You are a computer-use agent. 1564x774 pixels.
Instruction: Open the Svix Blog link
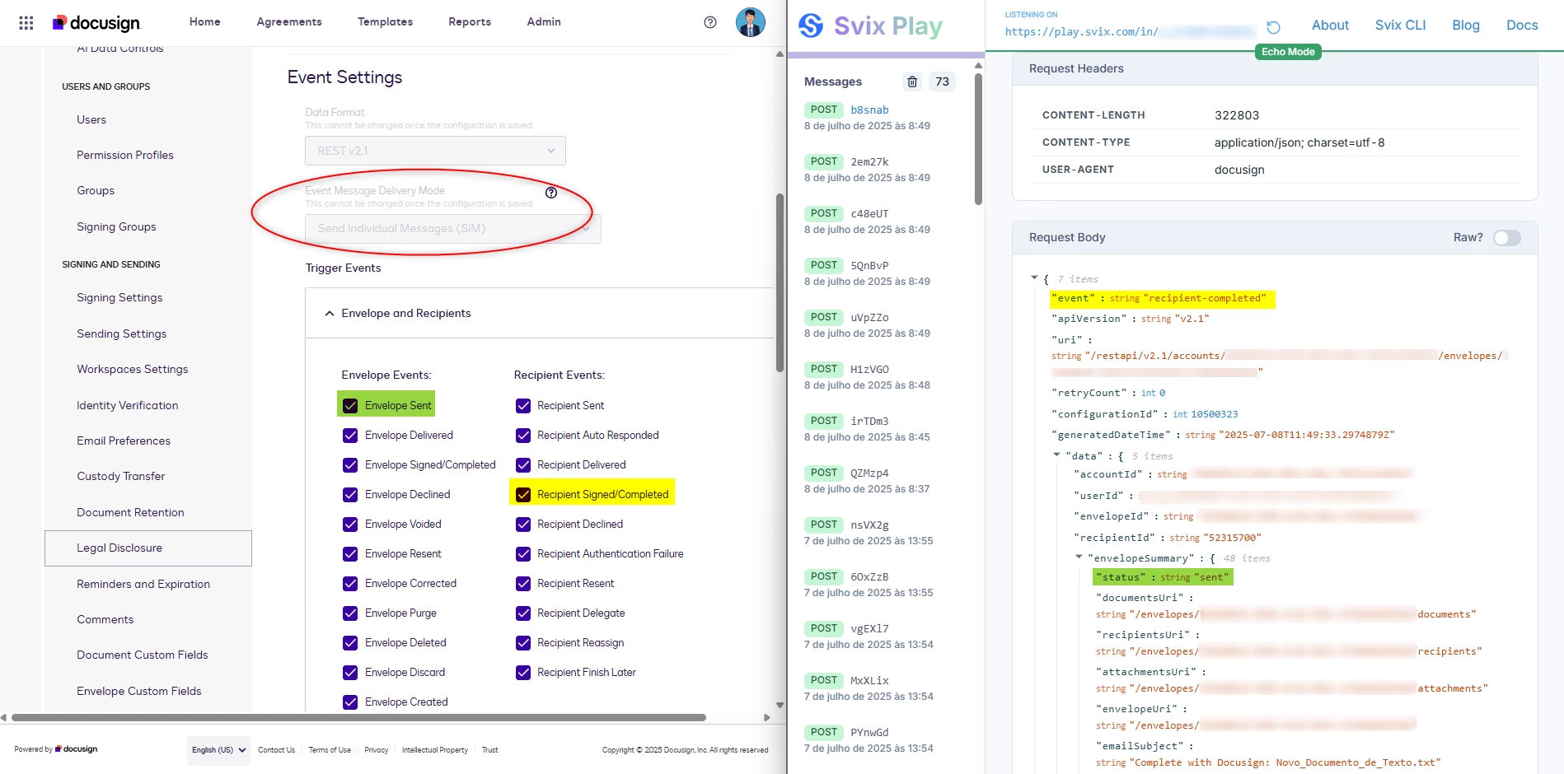point(1466,26)
